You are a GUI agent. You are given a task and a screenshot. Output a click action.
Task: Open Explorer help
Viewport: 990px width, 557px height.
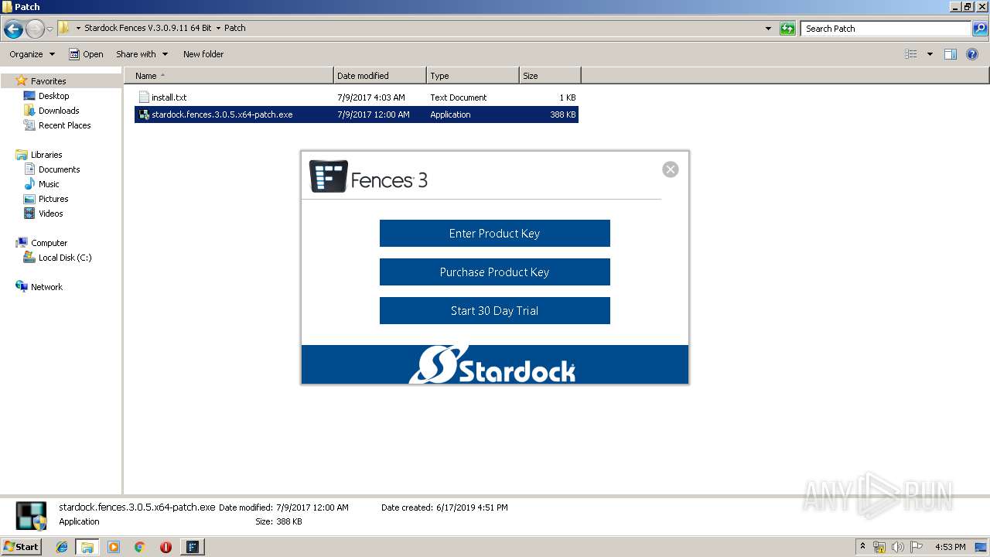point(972,54)
